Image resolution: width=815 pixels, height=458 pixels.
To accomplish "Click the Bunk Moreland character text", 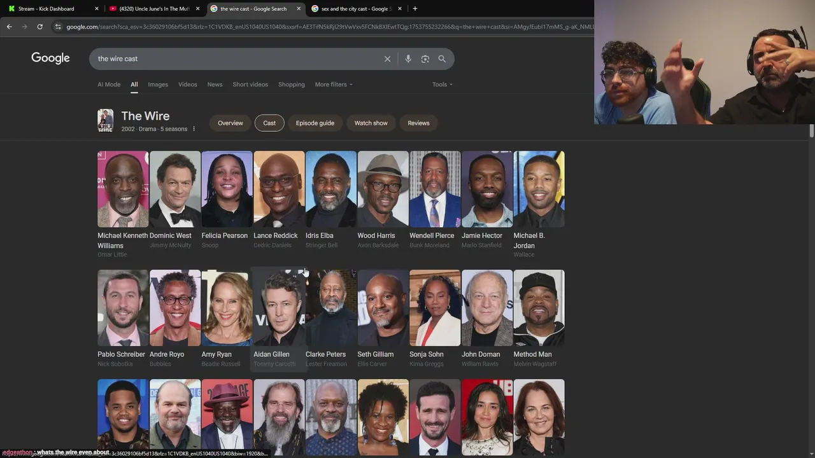I will 429,245.
